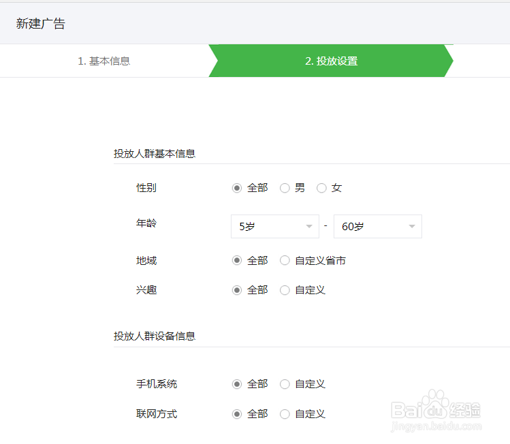Screen dimensions: 510x444
Task: Click the 性别 field label
Action: pos(146,188)
